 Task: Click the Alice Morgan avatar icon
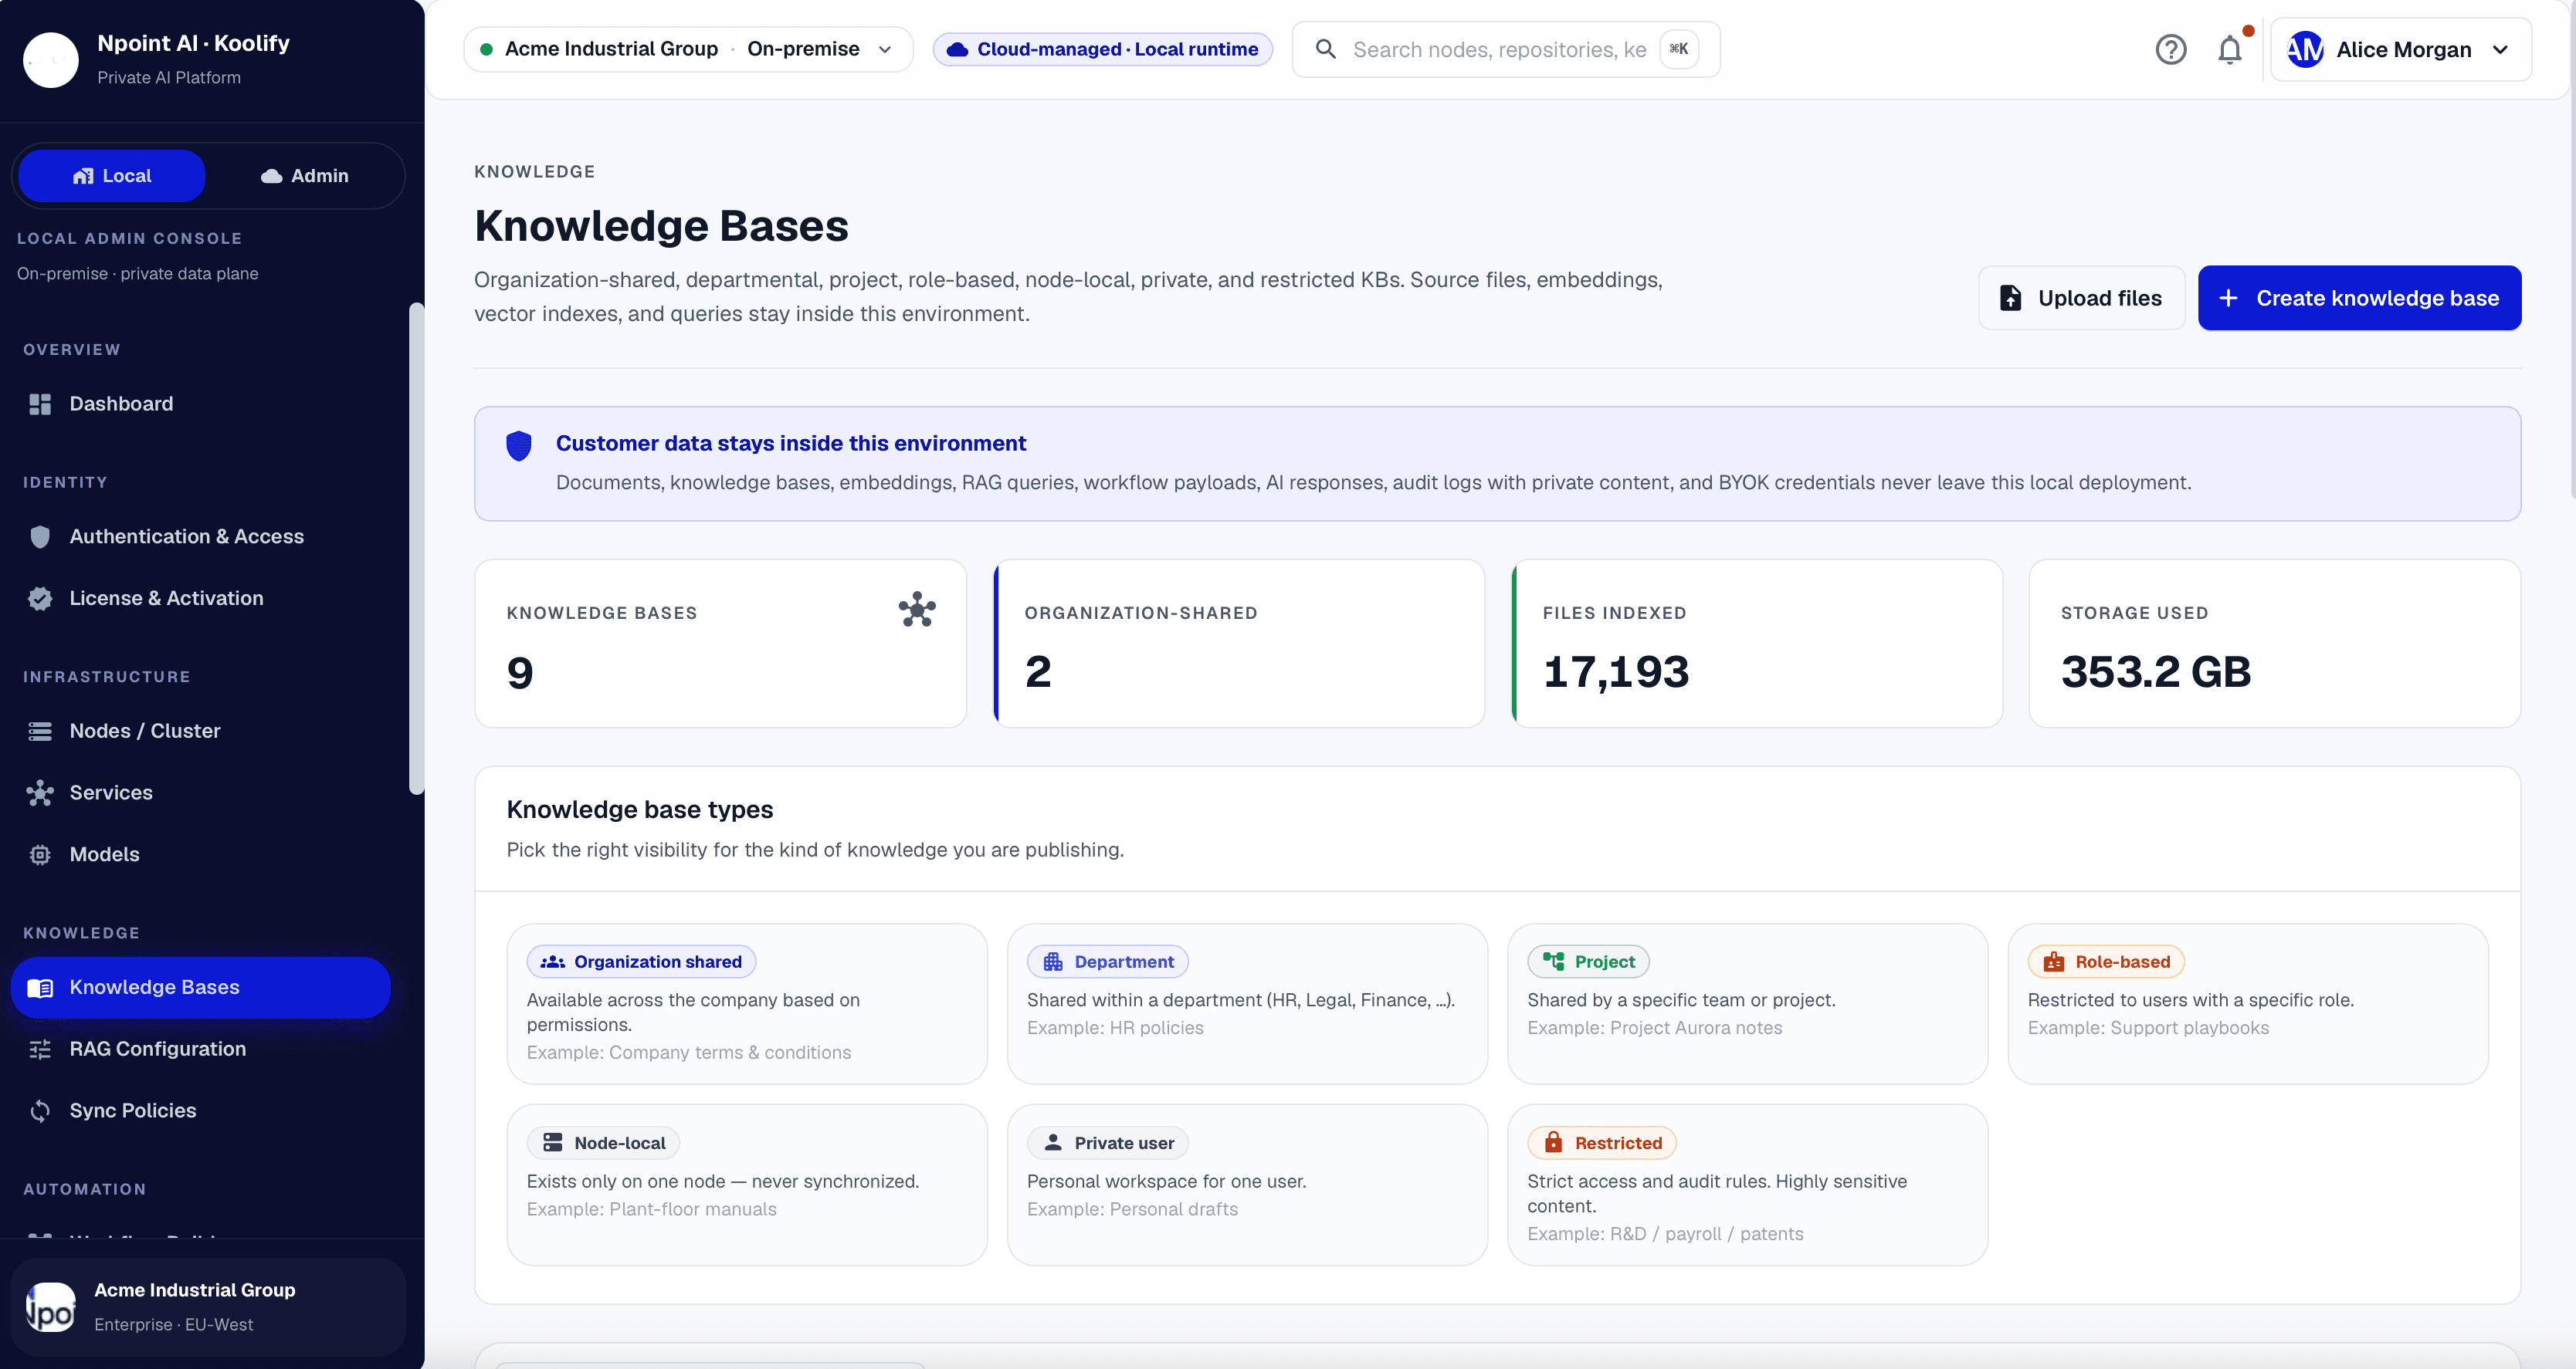click(2305, 49)
